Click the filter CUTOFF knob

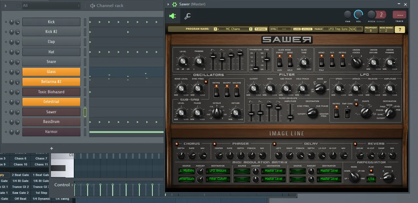[x=253, y=88]
